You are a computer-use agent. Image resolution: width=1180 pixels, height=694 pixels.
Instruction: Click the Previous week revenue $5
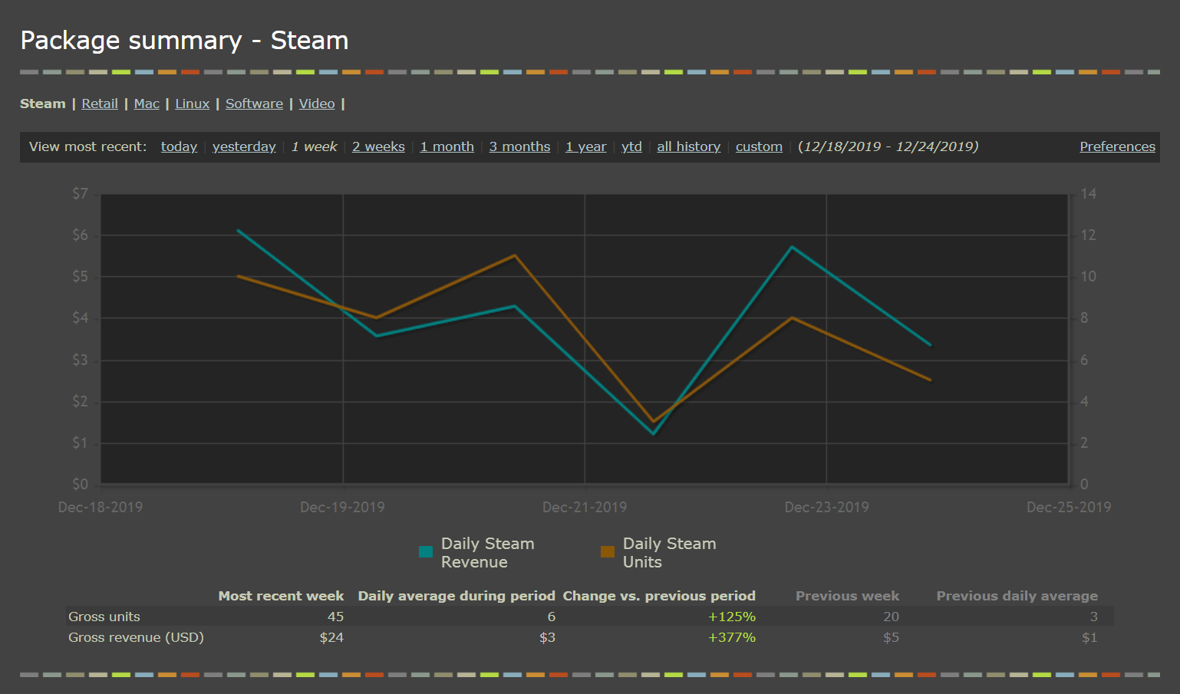[x=891, y=637]
